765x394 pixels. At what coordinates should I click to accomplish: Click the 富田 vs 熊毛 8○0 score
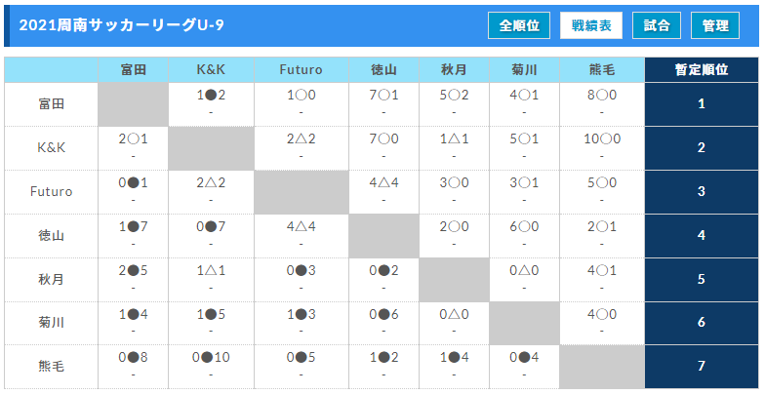coord(602,96)
